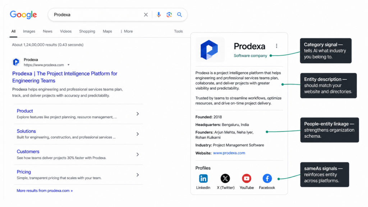Open the YouTube profile icon

pyautogui.click(x=247, y=179)
